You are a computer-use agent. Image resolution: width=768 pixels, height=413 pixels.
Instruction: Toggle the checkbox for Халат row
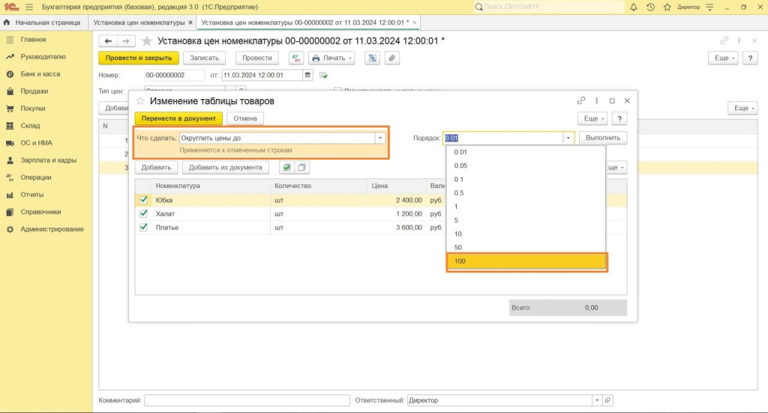(144, 214)
